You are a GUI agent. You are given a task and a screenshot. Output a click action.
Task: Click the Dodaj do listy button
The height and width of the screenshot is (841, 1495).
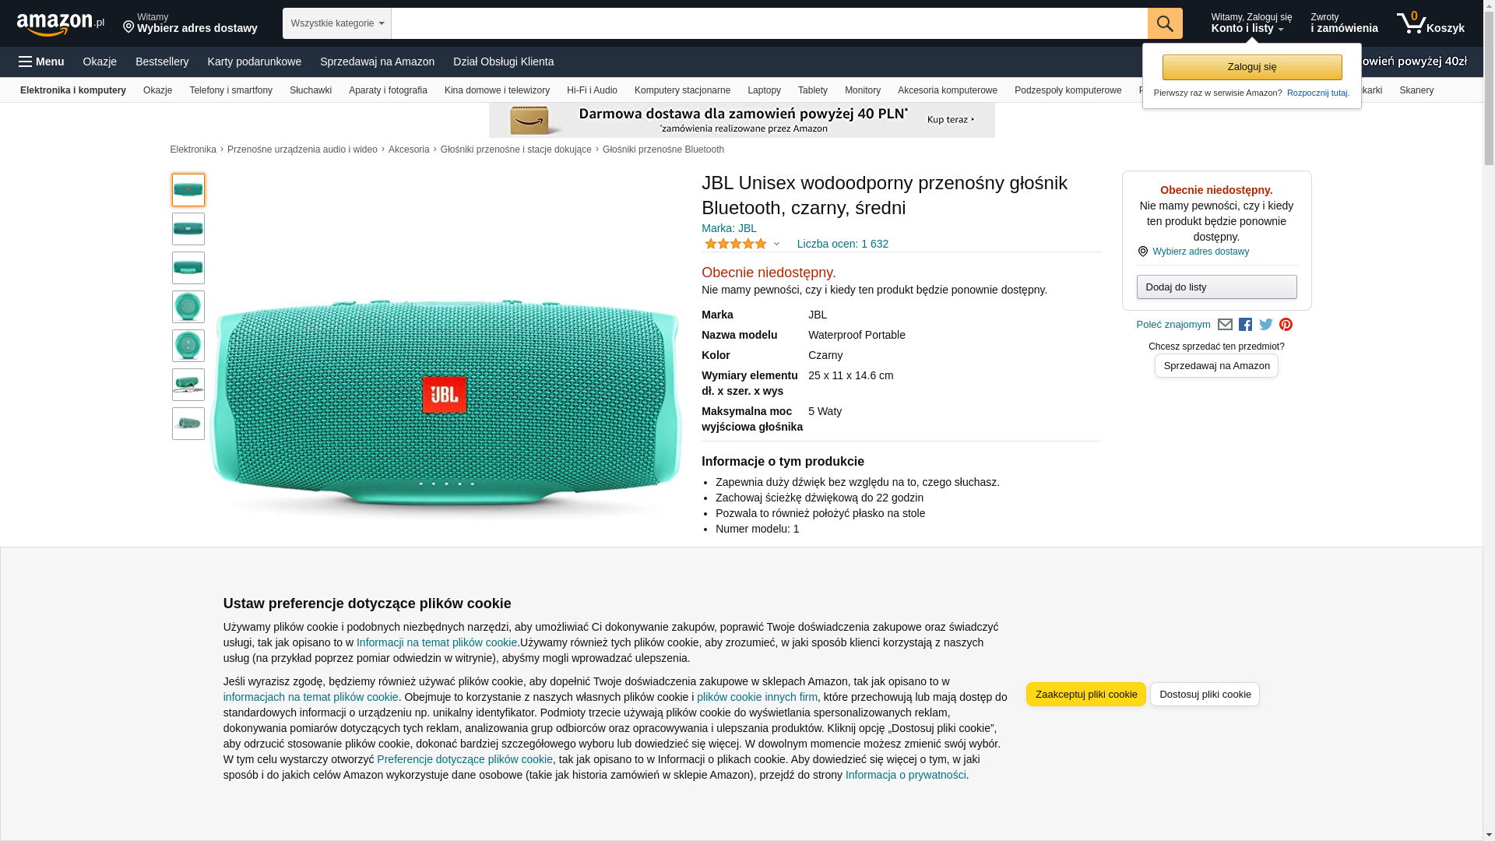pos(1216,287)
